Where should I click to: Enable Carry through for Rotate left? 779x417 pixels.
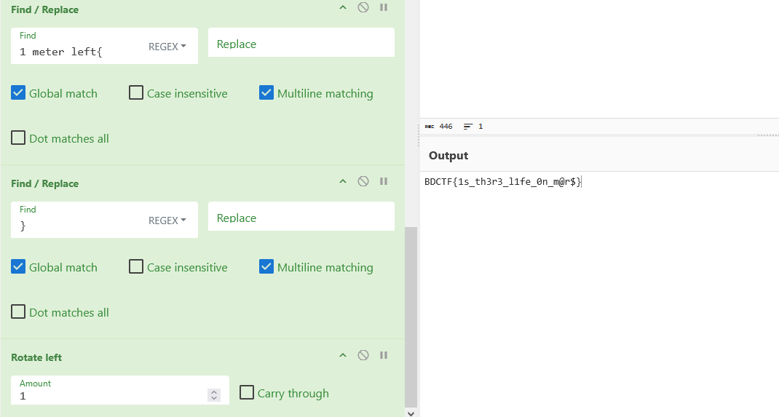247,392
